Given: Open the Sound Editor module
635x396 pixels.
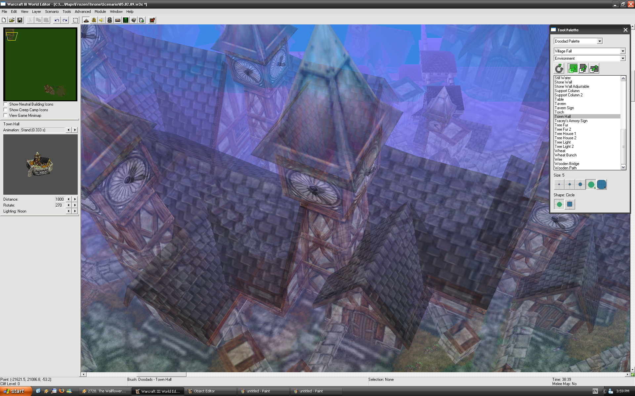Looking at the screenshot, I should coord(102,20).
